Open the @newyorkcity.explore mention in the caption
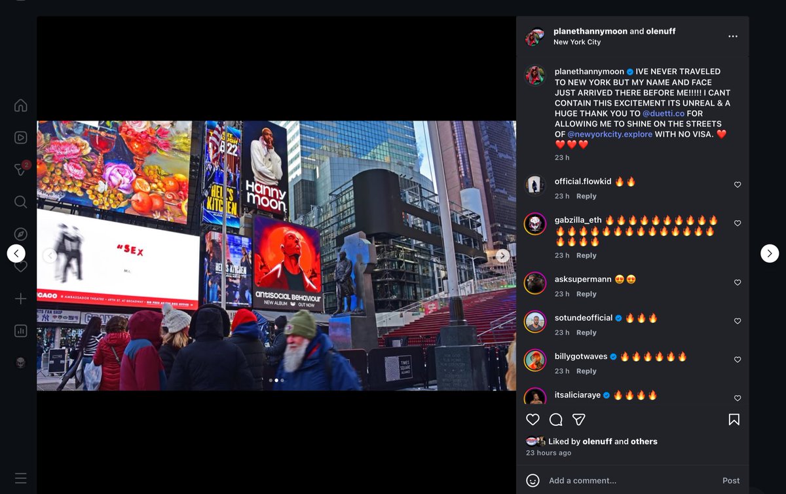This screenshot has height=494, width=786. (610, 134)
